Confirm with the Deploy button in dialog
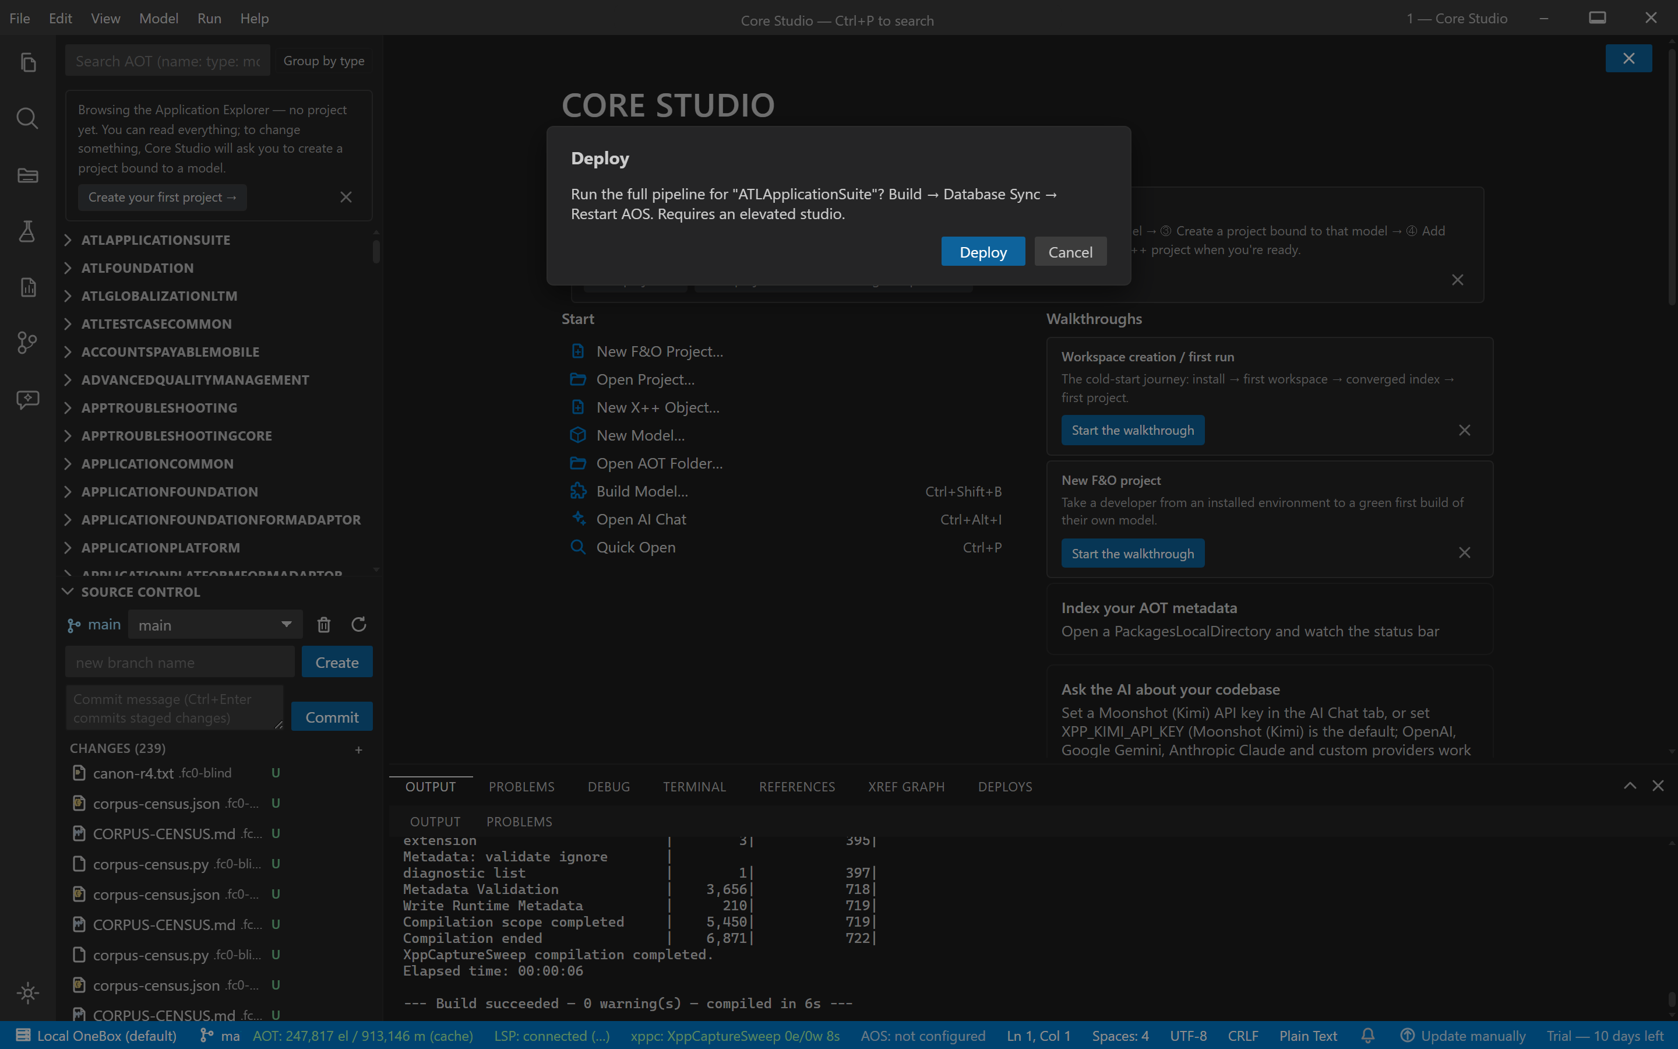The image size is (1678, 1049). pos(982,252)
